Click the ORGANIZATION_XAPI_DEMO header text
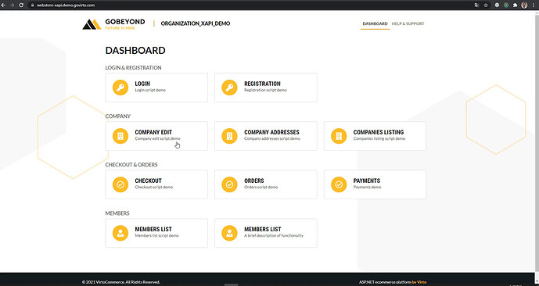The width and height of the screenshot is (539, 286). click(x=196, y=23)
